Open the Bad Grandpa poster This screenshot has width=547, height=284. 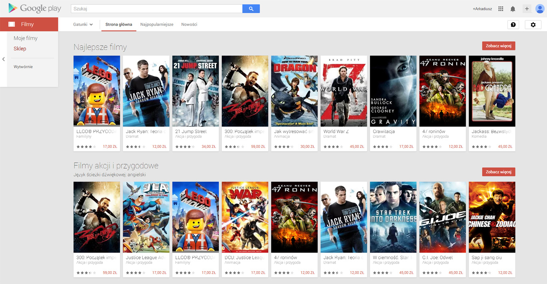coord(492,91)
